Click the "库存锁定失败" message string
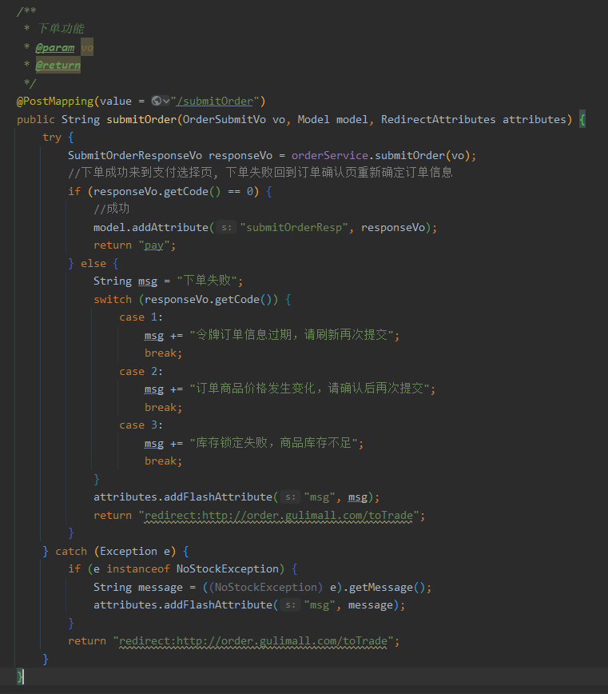The height and width of the screenshot is (694, 608). point(273,443)
